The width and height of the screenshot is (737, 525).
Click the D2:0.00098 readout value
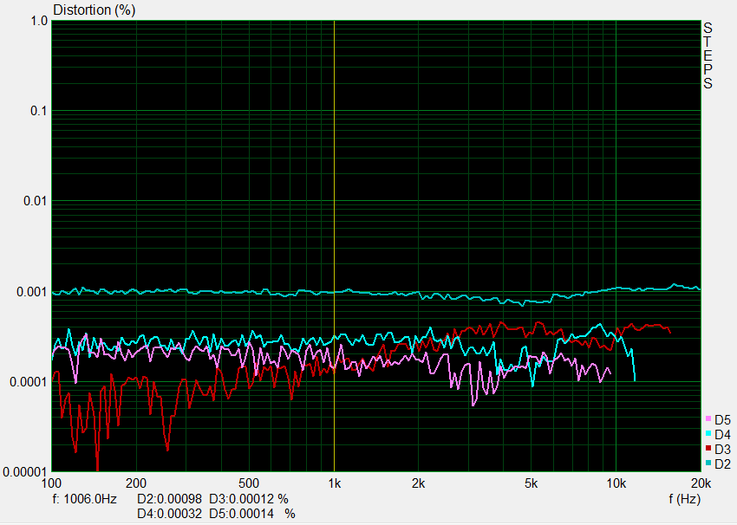[170, 499]
